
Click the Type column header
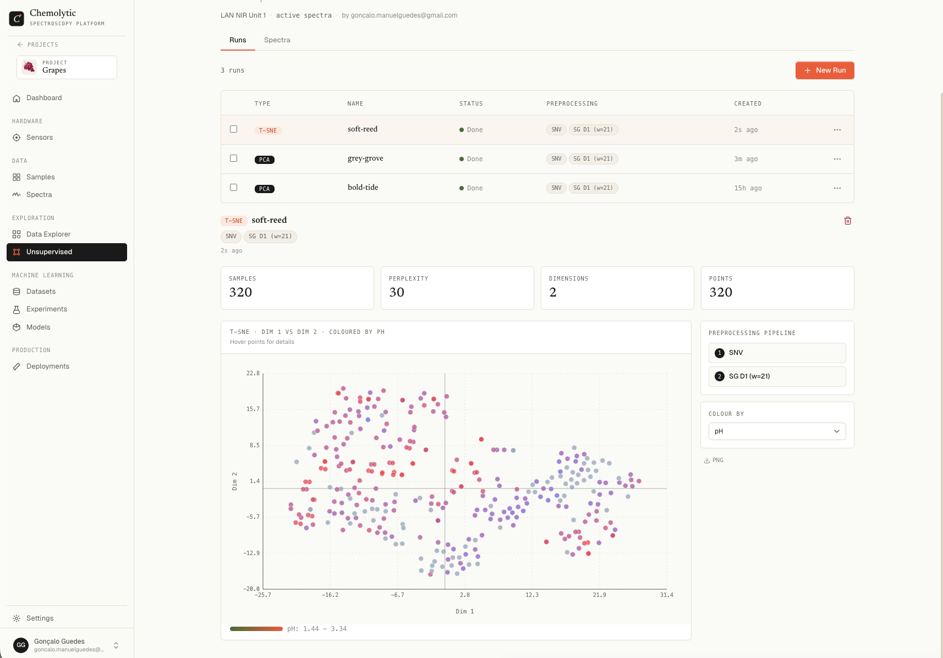coord(262,103)
